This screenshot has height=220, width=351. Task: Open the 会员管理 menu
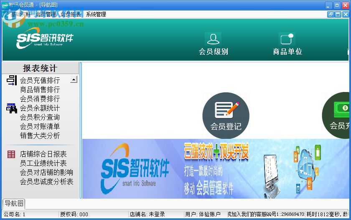(46, 15)
